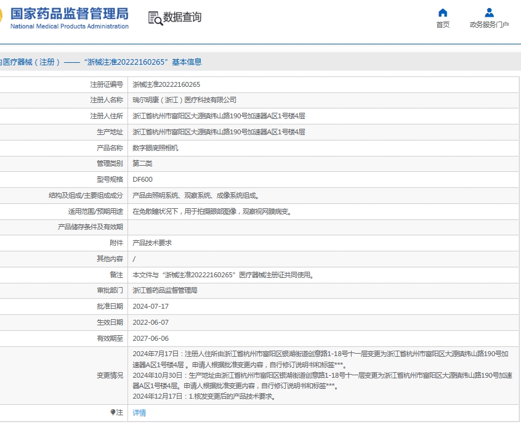Click the 变更情况 label
This screenshot has width=521, height=427.
coord(110,375)
